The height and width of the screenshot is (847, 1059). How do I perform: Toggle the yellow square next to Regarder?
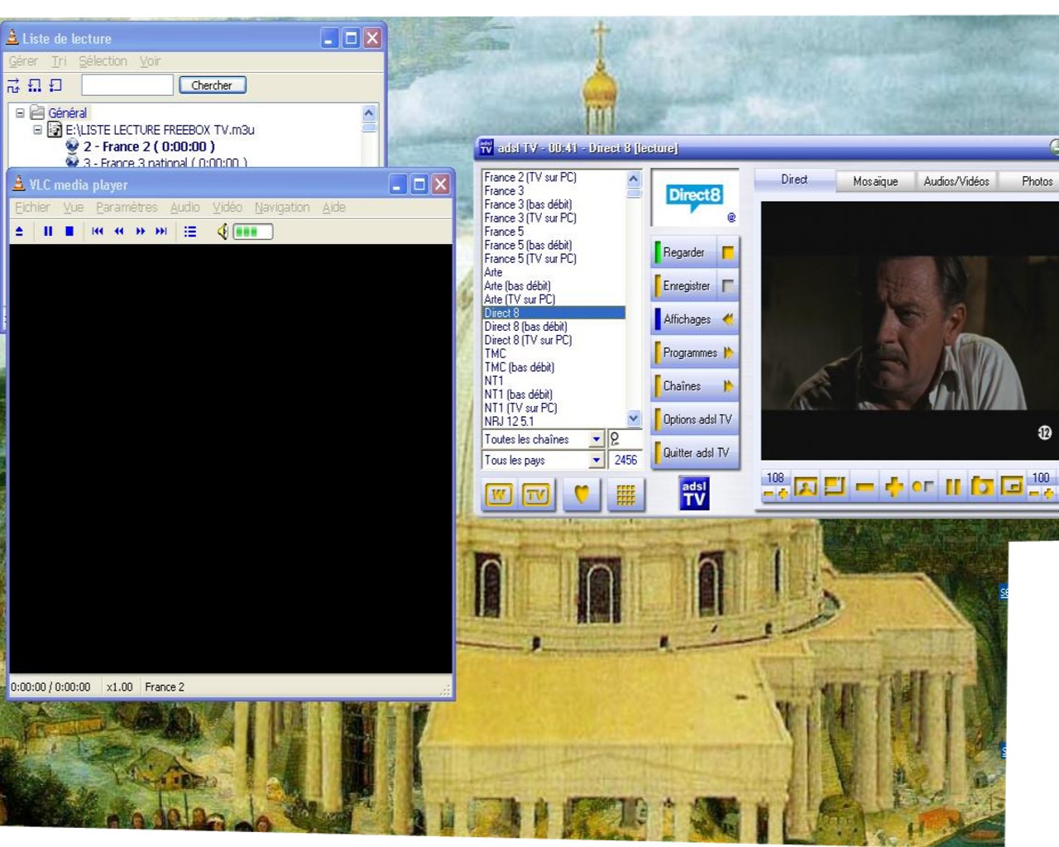tap(728, 252)
